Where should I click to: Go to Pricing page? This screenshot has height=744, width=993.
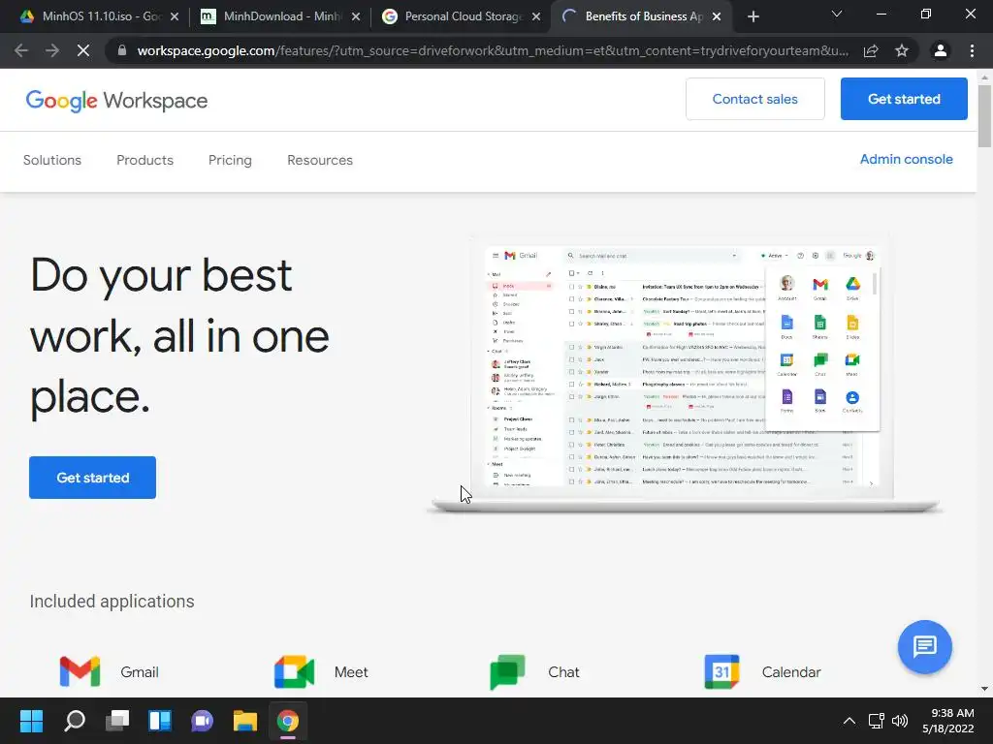coord(230,160)
